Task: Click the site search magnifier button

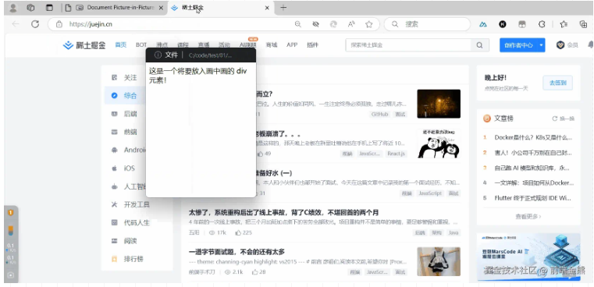Action: pyautogui.click(x=479, y=45)
